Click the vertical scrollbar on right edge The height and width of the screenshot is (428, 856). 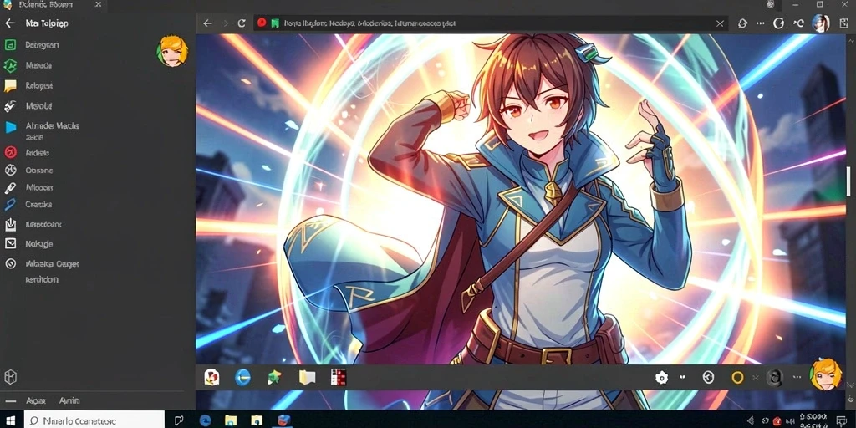(849, 181)
